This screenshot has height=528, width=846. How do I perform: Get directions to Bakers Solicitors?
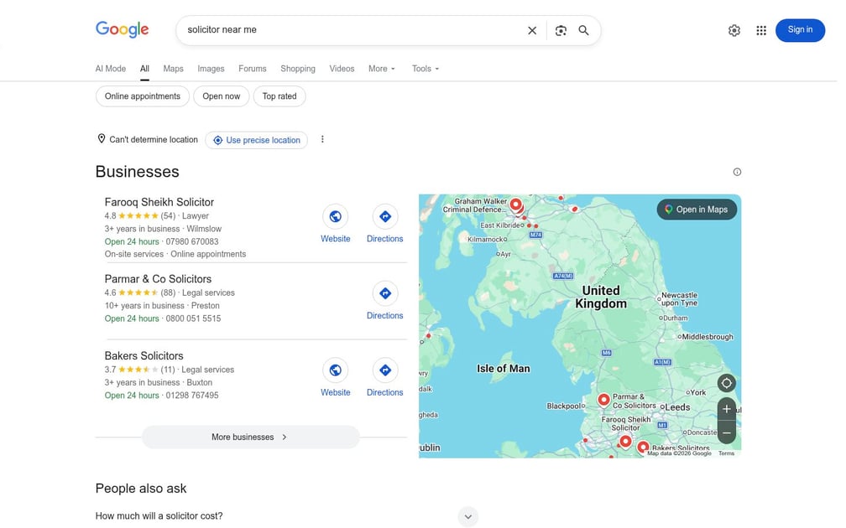coord(384,370)
